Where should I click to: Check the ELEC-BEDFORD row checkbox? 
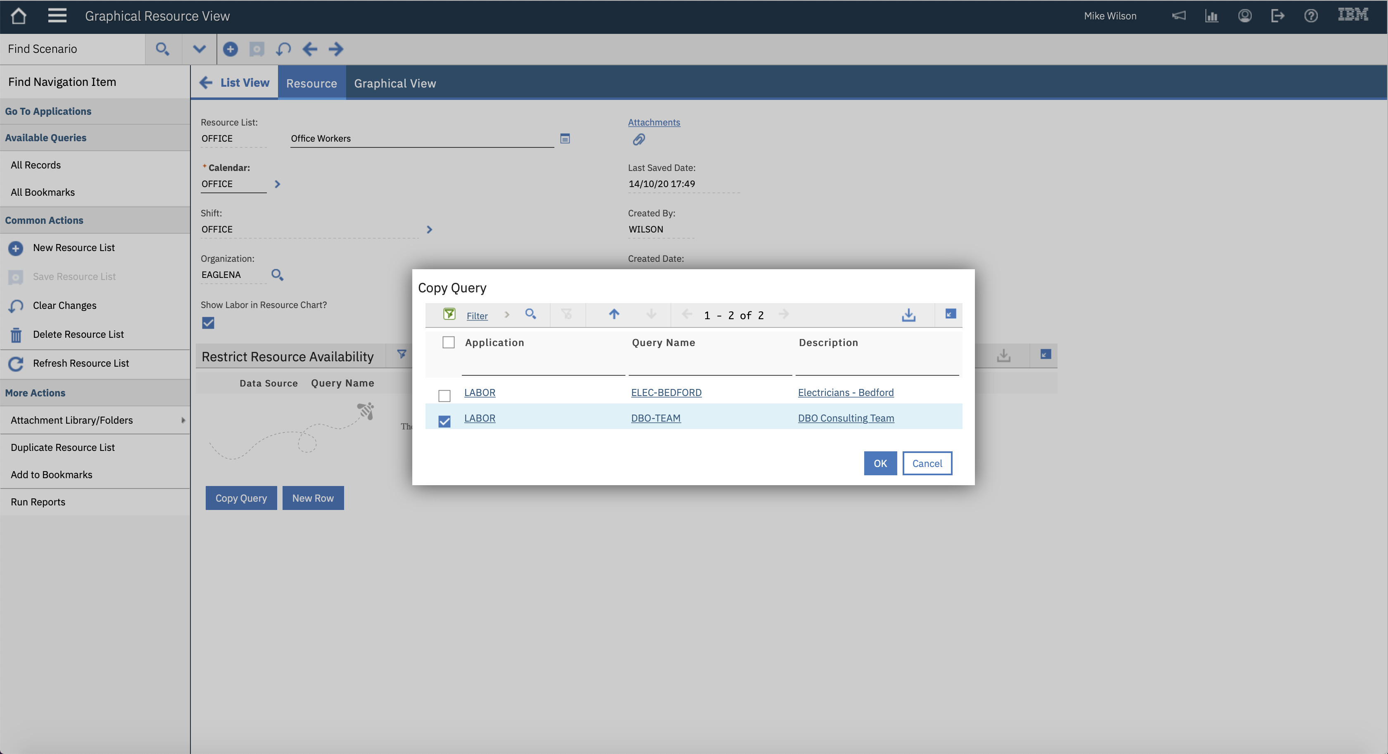pyautogui.click(x=444, y=396)
